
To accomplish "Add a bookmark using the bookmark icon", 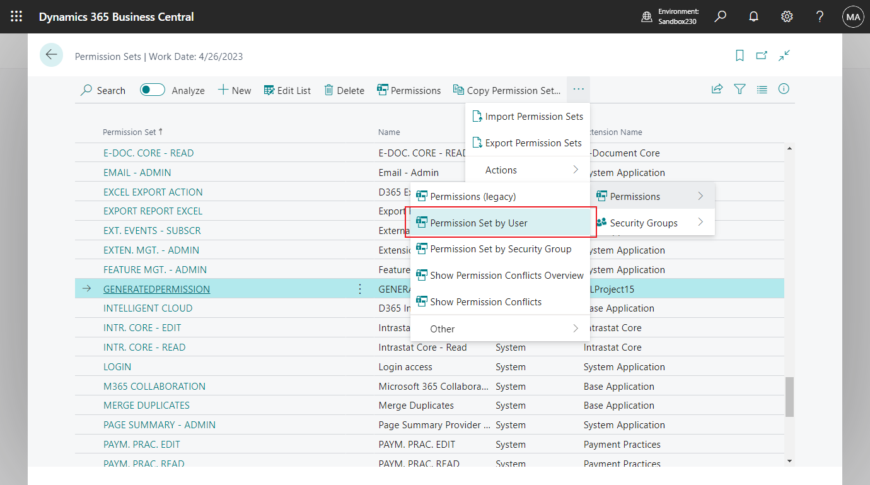I will pyautogui.click(x=739, y=56).
